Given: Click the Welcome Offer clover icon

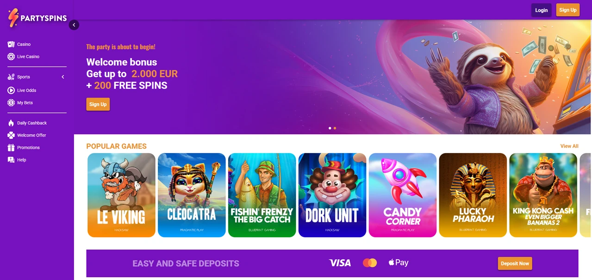Looking at the screenshot, I should [11, 135].
